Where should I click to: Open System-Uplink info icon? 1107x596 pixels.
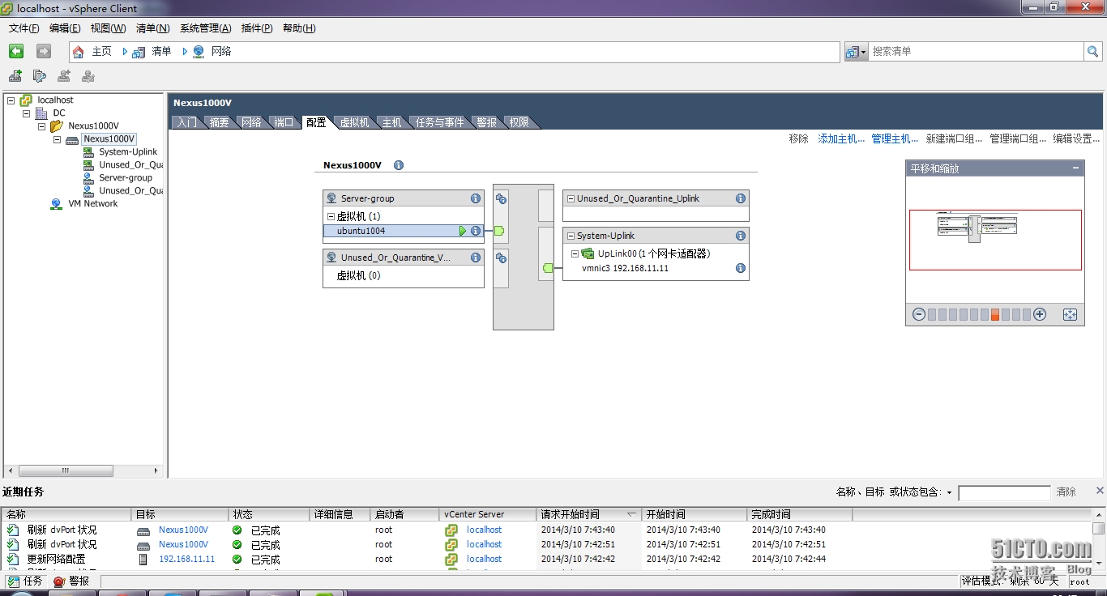741,236
